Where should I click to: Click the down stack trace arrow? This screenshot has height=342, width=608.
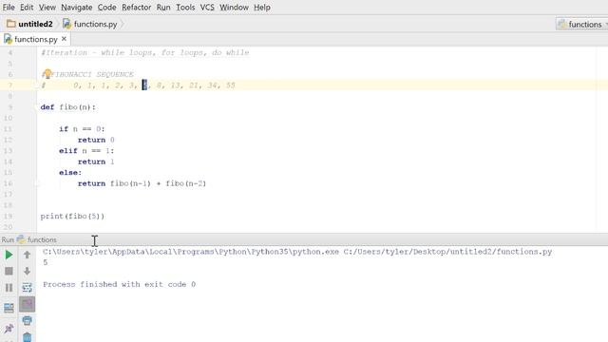(x=27, y=271)
